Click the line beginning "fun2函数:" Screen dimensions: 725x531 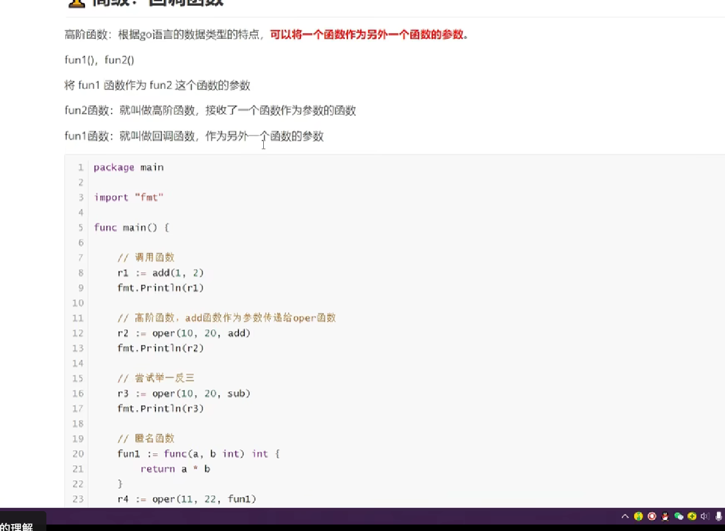[210, 111]
